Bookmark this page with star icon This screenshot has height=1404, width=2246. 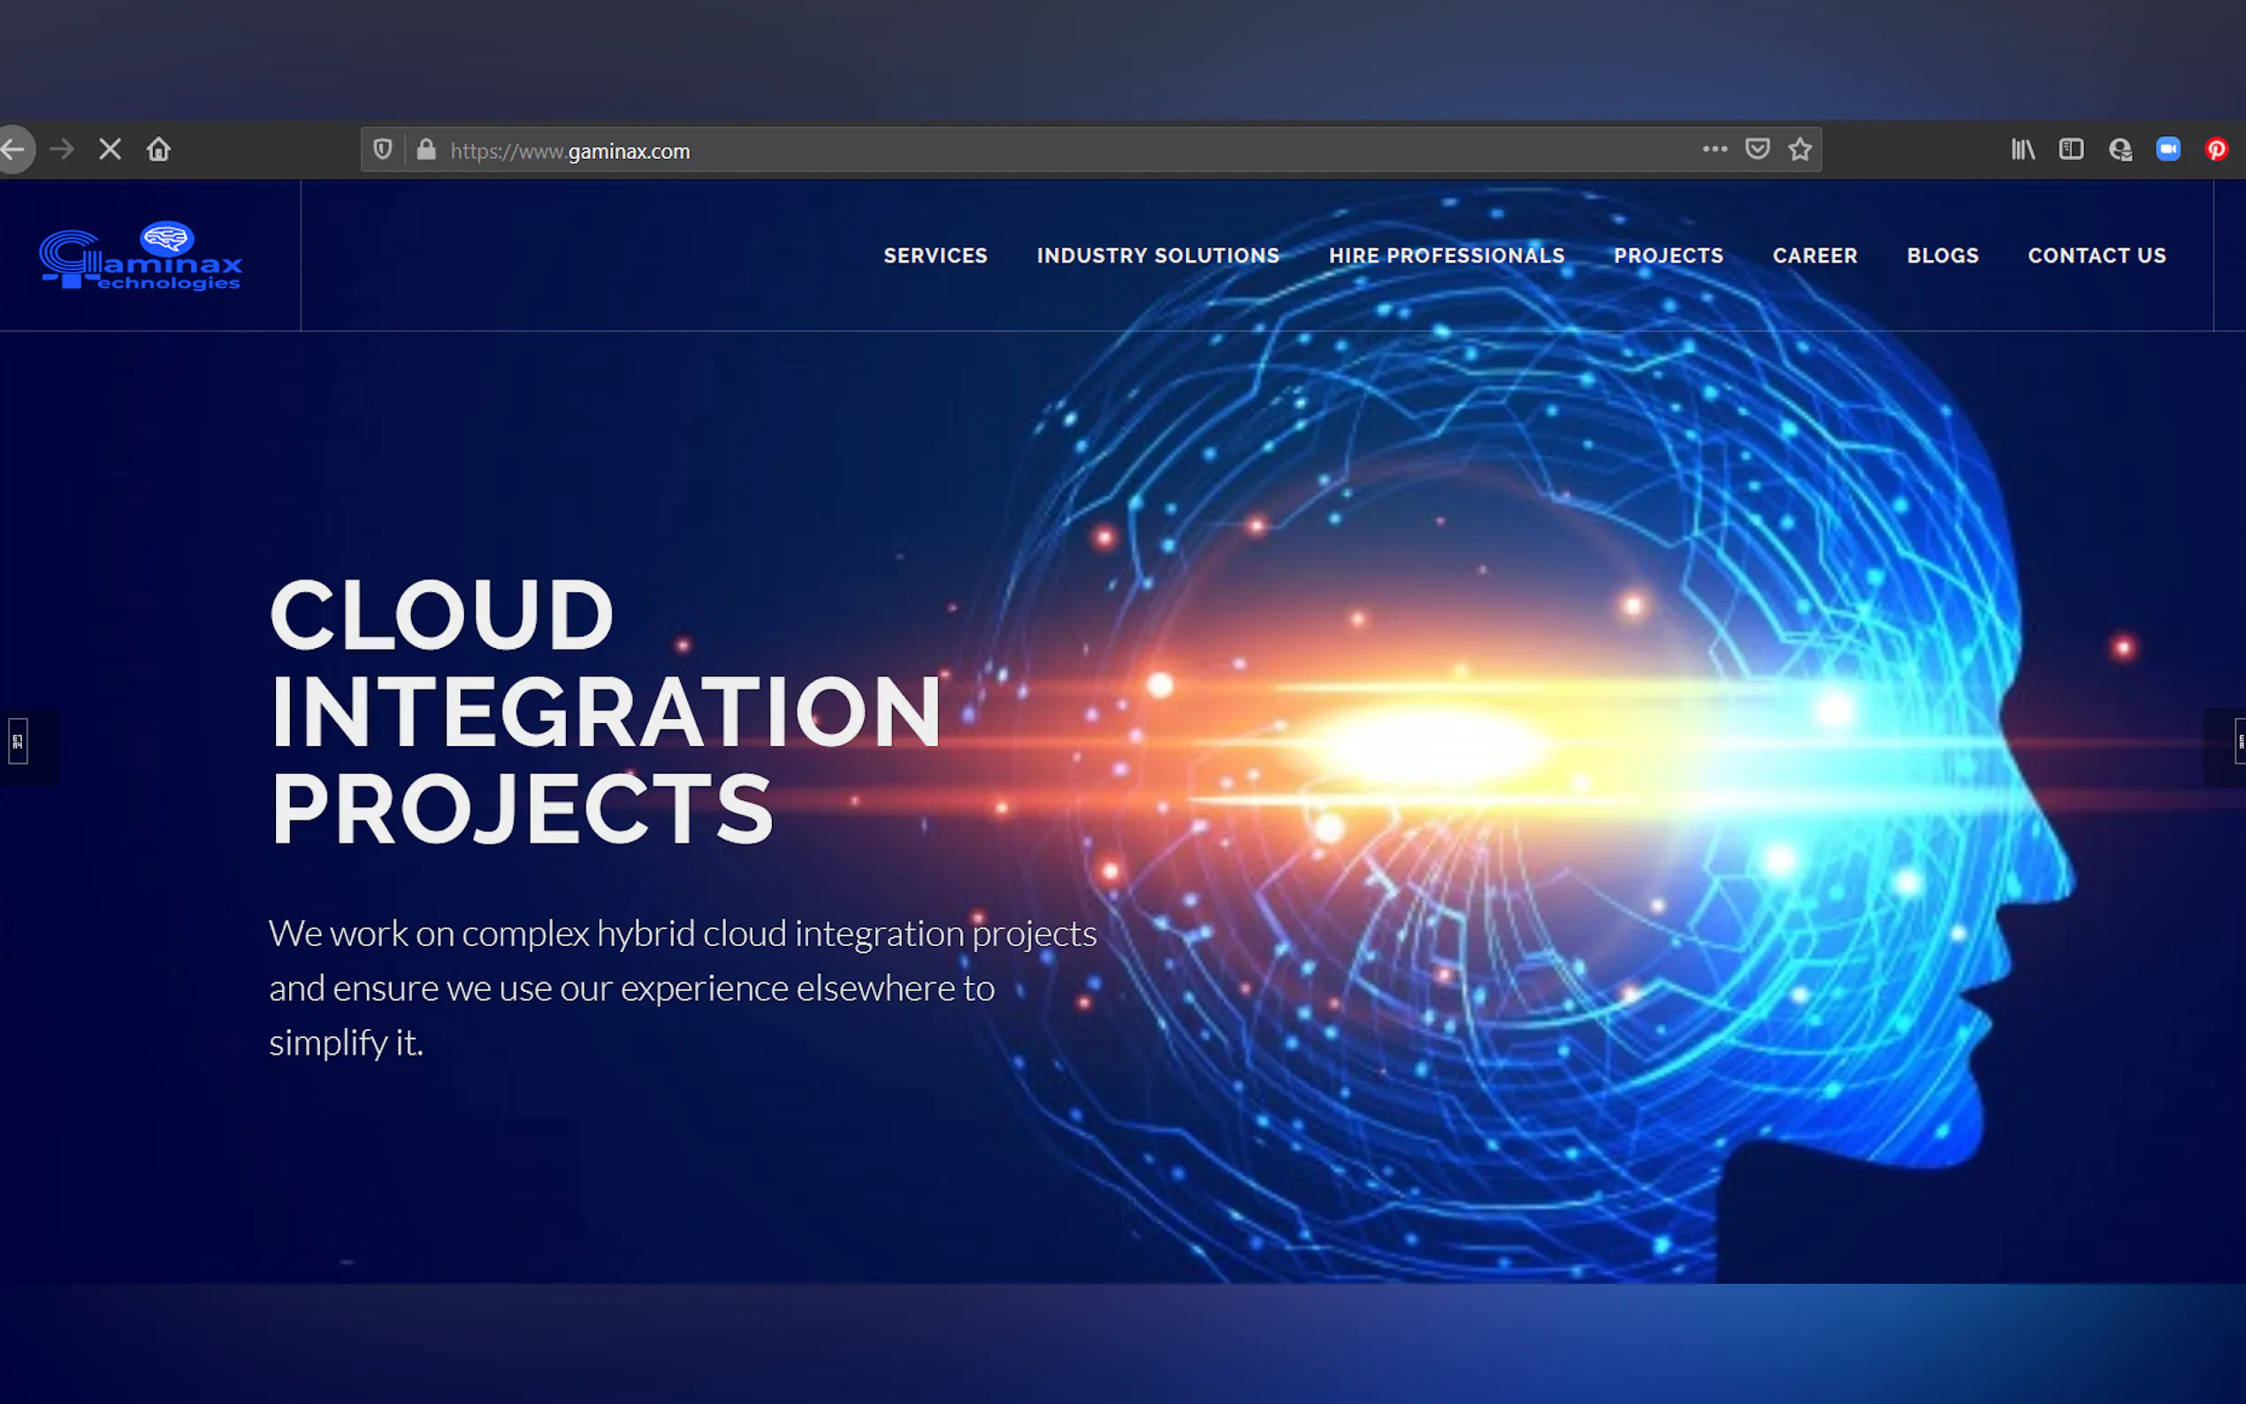coord(1799,149)
